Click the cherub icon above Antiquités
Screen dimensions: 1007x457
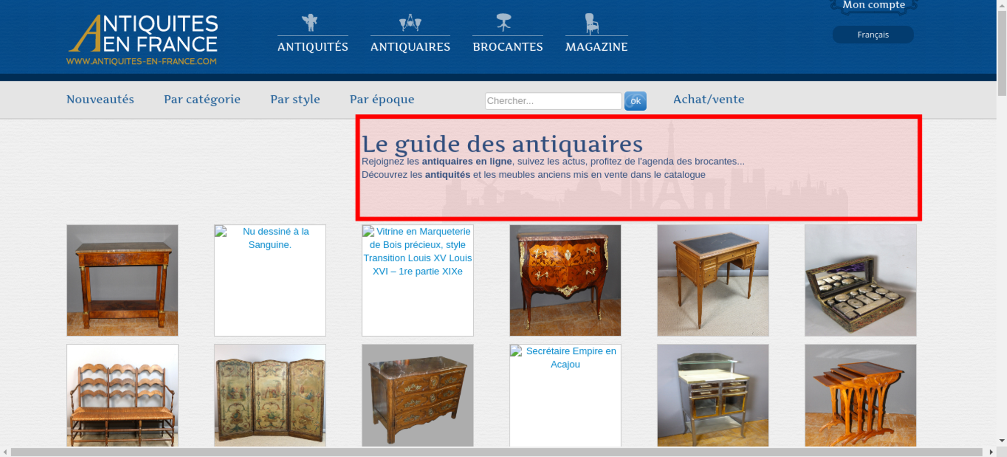310,23
